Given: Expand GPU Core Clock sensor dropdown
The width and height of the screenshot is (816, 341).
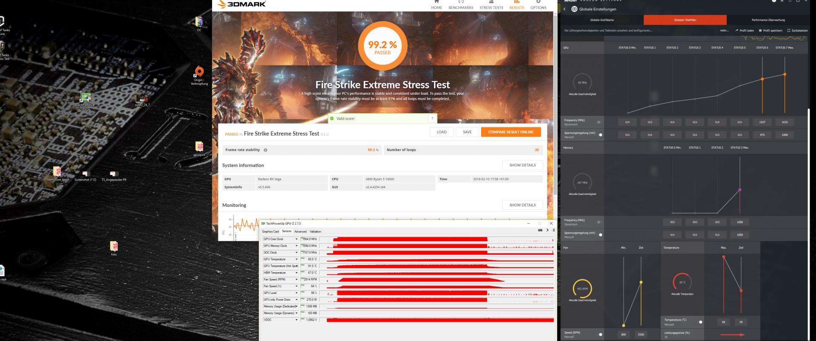Looking at the screenshot, I should click(297, 239).
